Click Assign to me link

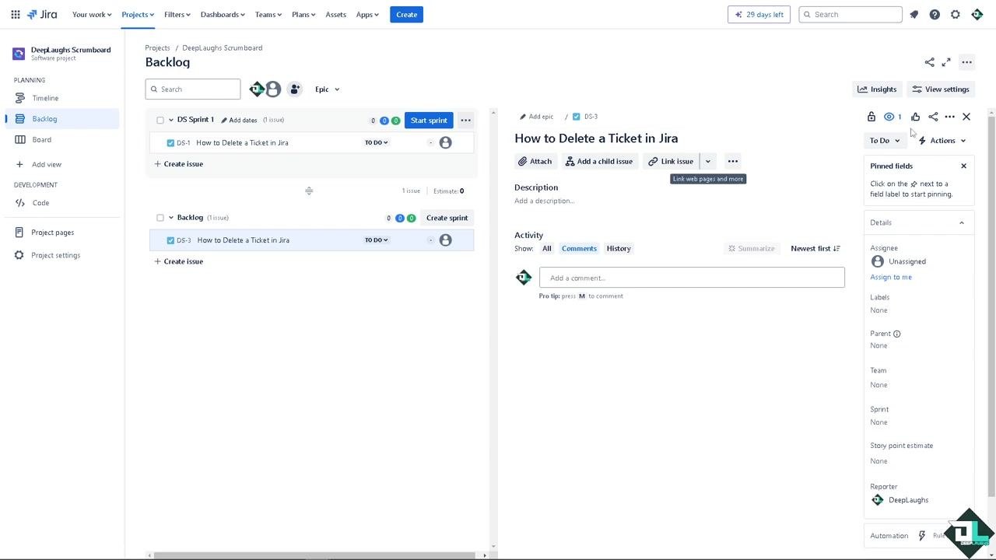(x=891, y=277)
